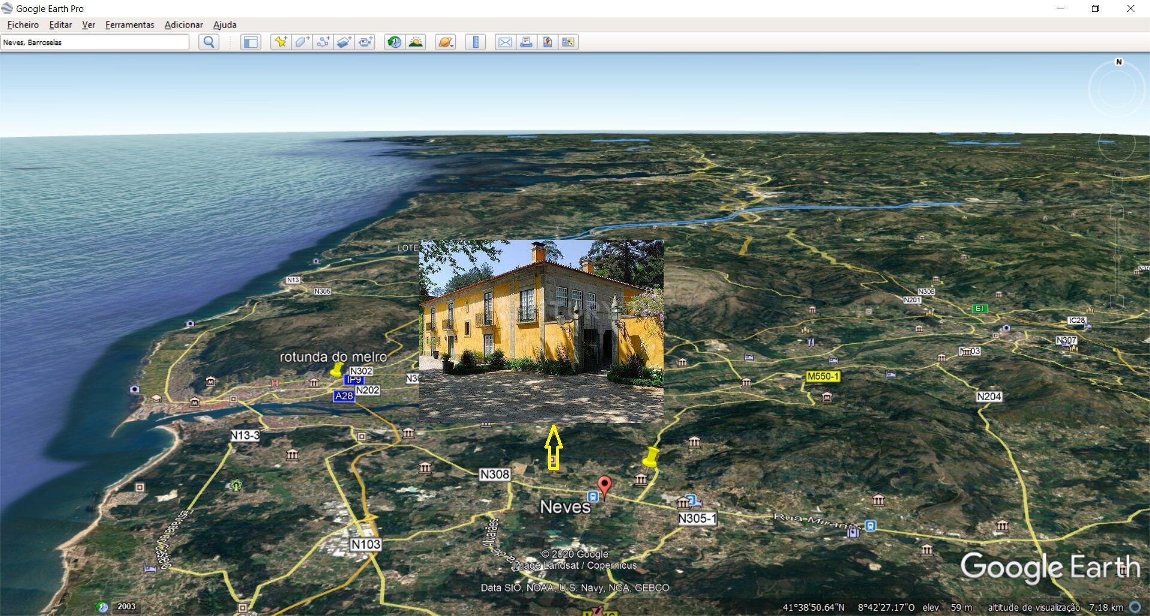
Task: Click the transit icon above N305-1 label
Action: 691,500
